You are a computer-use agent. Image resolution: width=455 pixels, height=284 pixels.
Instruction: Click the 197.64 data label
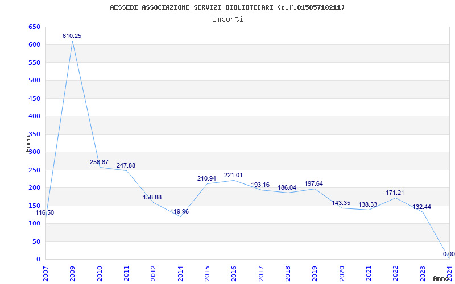point(314,183)
